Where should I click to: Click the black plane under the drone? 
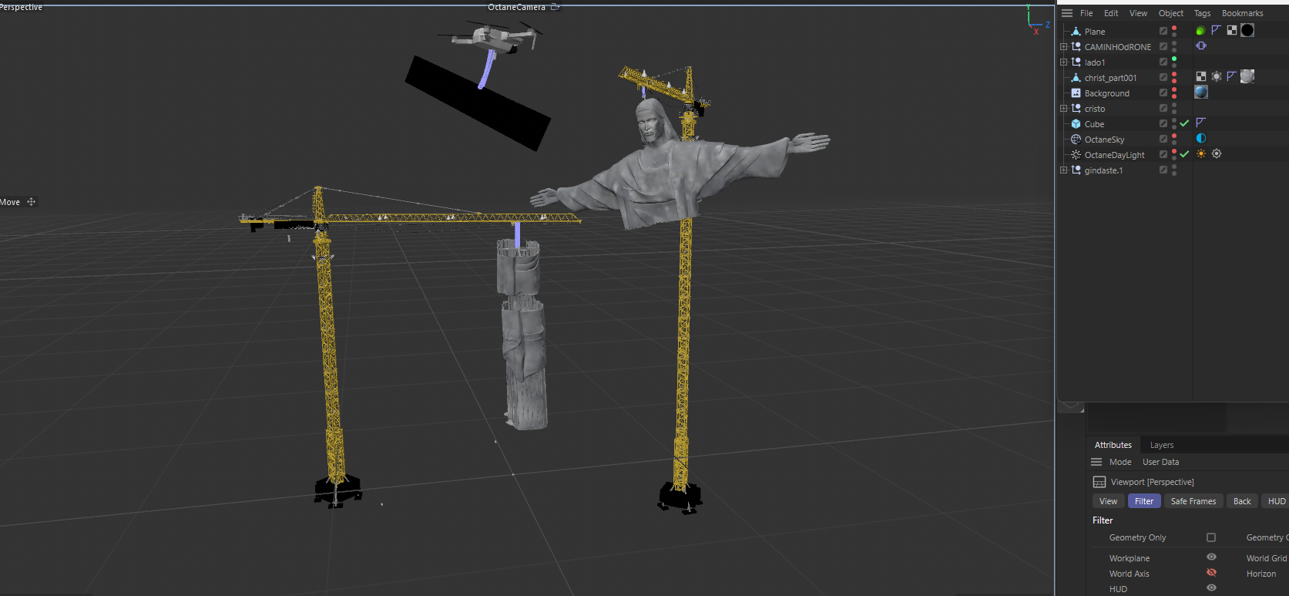pos(478,103)
